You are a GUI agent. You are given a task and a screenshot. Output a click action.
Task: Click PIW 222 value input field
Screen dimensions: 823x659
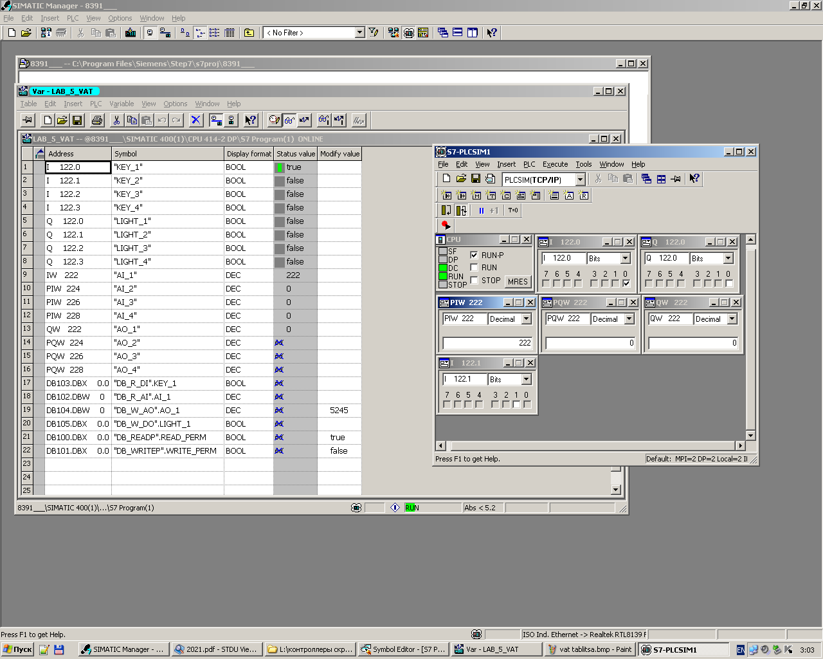point(487,343)
